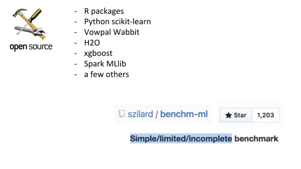Screen dimensions: 301x169
Task: Click the black star icon on the Star button
Action: pos(229,115)
